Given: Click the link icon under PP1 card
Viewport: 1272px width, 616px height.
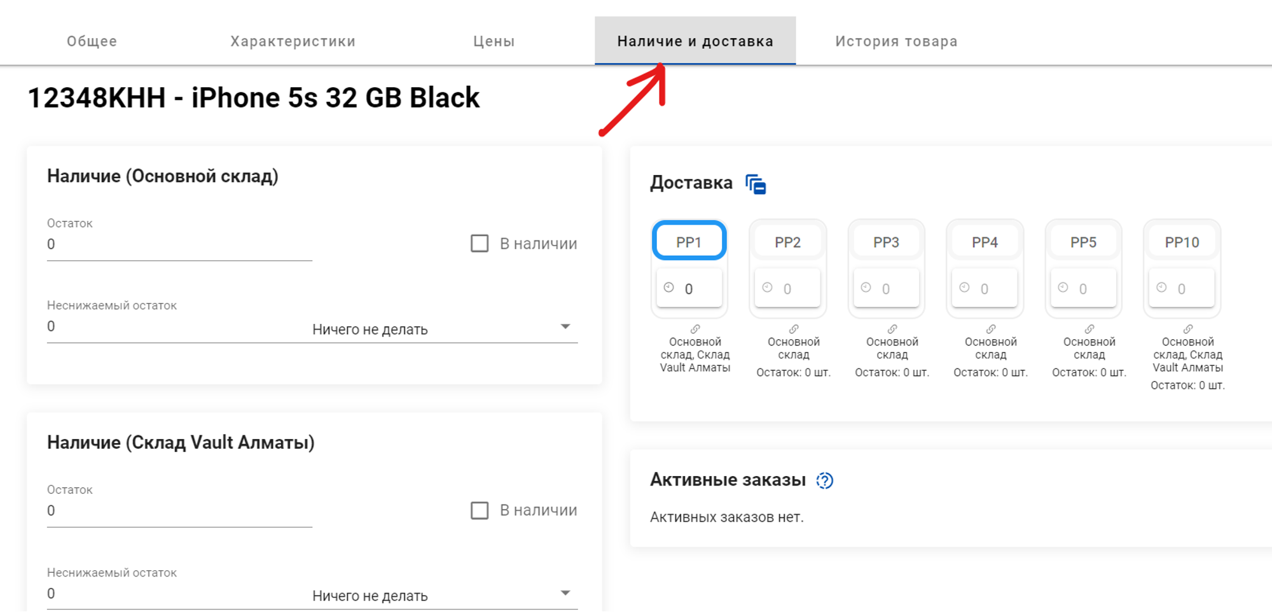Looking at the screenshot, I should tap(695, 329).
